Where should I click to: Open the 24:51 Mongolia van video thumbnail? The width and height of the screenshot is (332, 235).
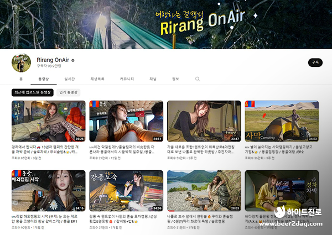tap(126, 121)
